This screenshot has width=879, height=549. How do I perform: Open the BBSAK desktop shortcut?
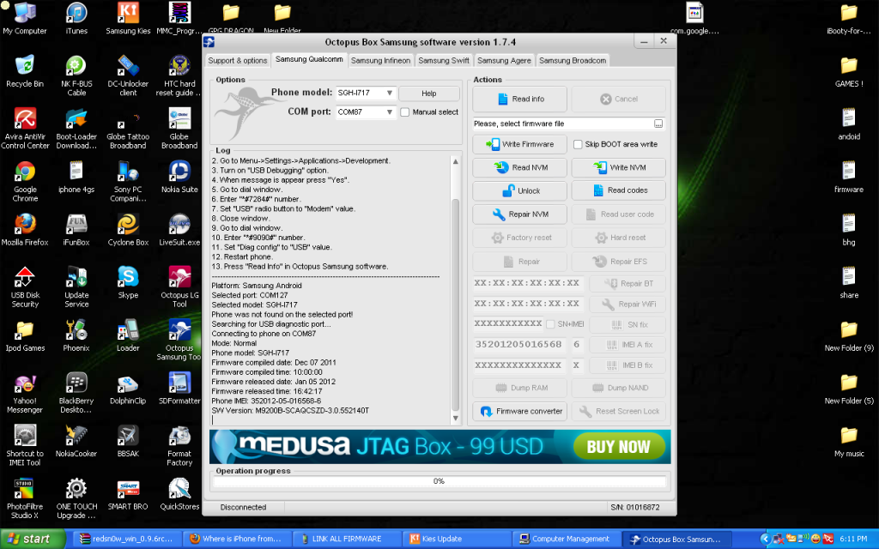coord(128,440)
